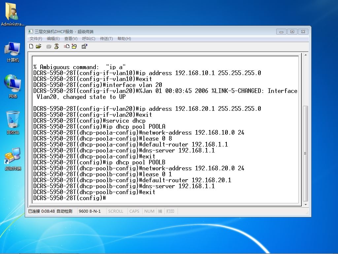Maximize the 超级终端 window
This screenshot has width=338, height=254.
pyautogui.click(x=292, y=32)
